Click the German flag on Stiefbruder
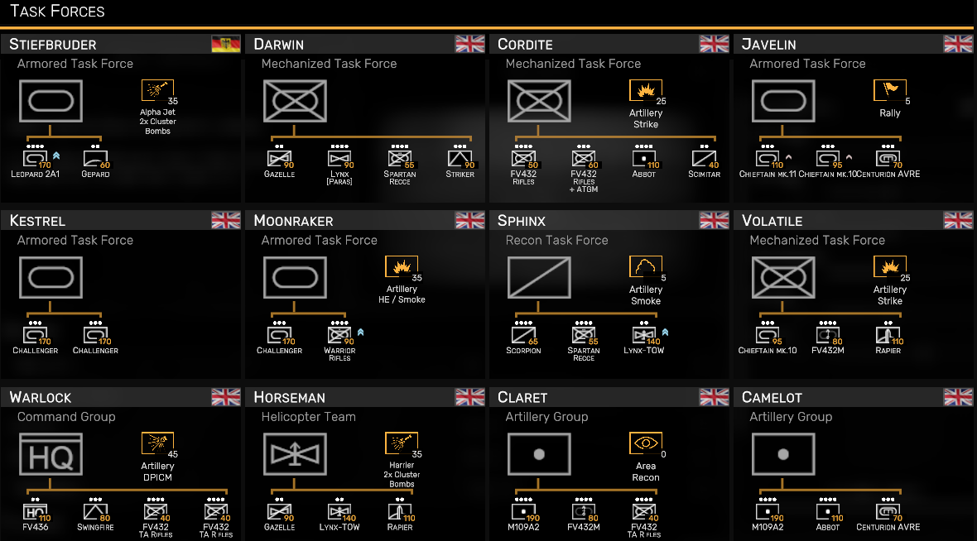This screenshot has width=977, height=541. (x=225, y=44)
